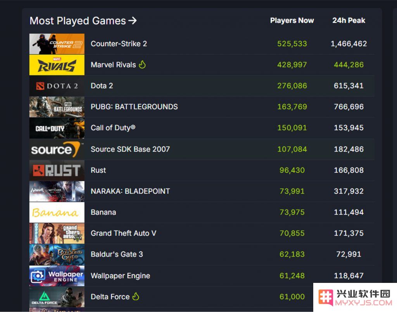This screenshot has height=312, width=397.
Task: Click the Players Now column header
Action: click(292, 20)
